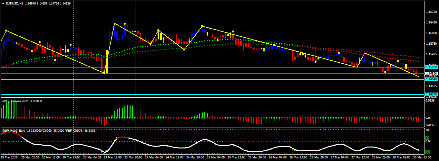
Task: Click the 24 Mar 12:00 time label
Action: click(175, 158)
